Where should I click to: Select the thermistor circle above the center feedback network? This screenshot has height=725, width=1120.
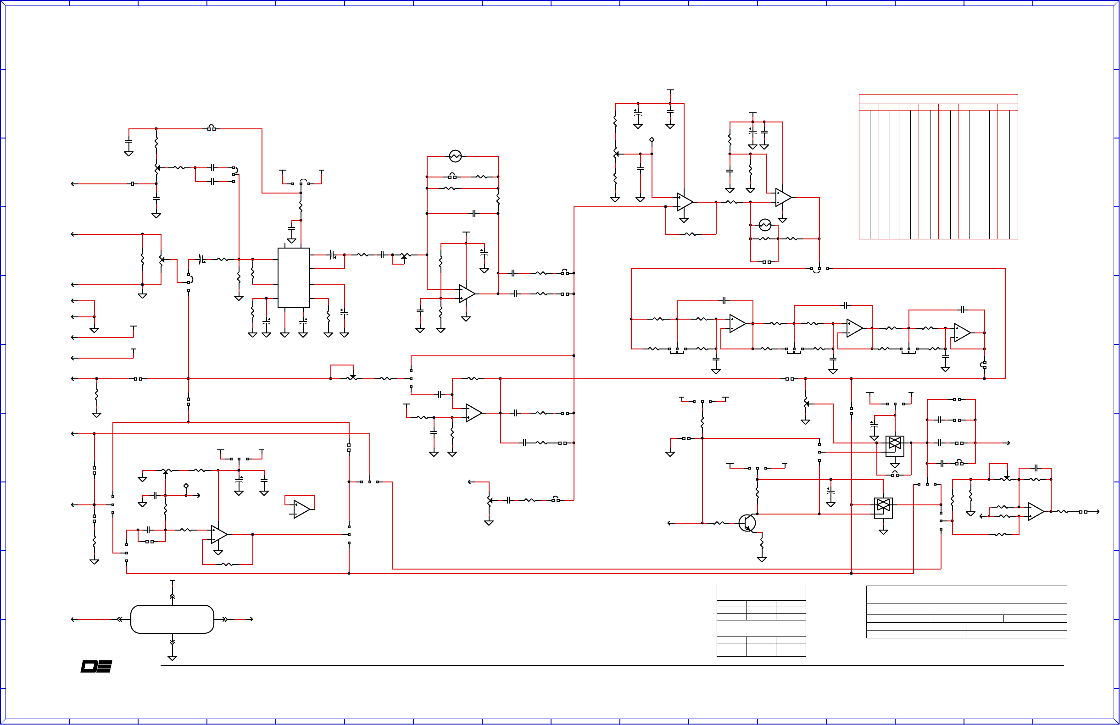click(455, 156)
